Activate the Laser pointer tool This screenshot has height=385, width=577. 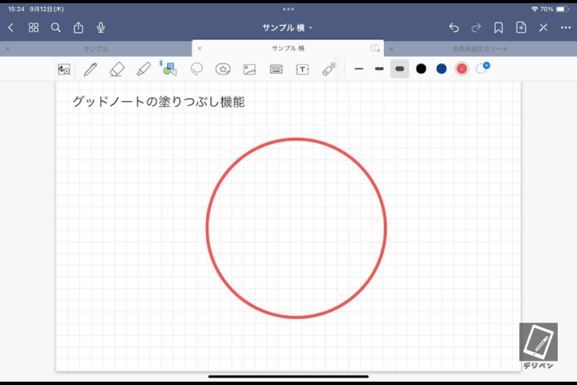(x=329, y=69)
